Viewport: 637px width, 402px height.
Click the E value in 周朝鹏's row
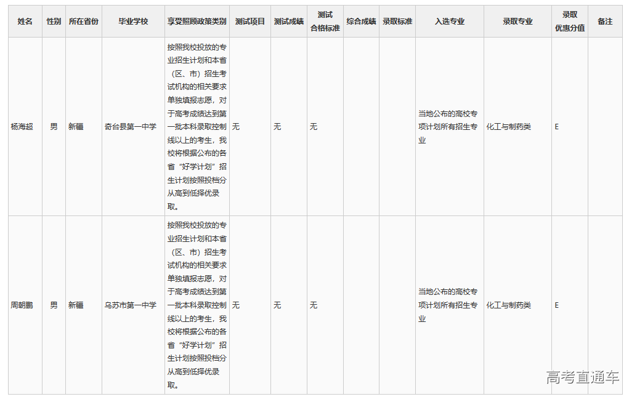[556, 305]
